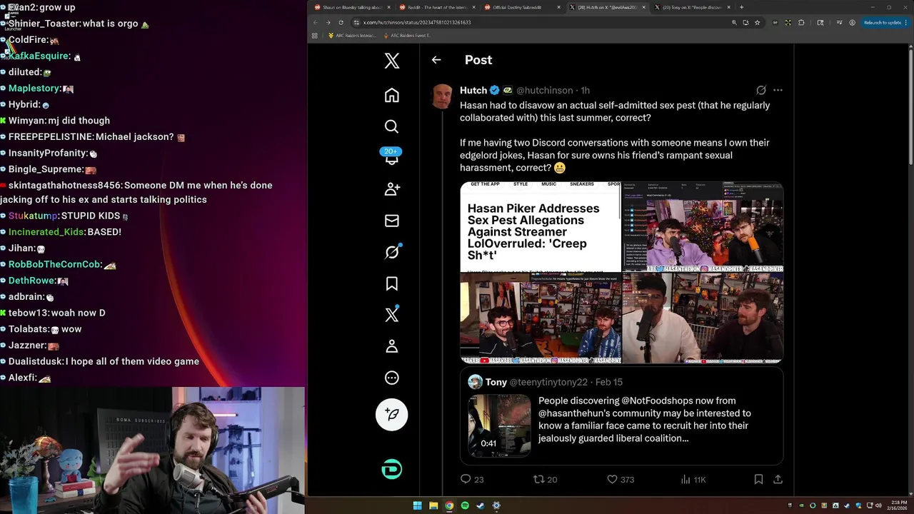This screenshot has width=914, height=514.
Task: Switch to Reddit heart of internet tab
Action: (x=438, y=7)
